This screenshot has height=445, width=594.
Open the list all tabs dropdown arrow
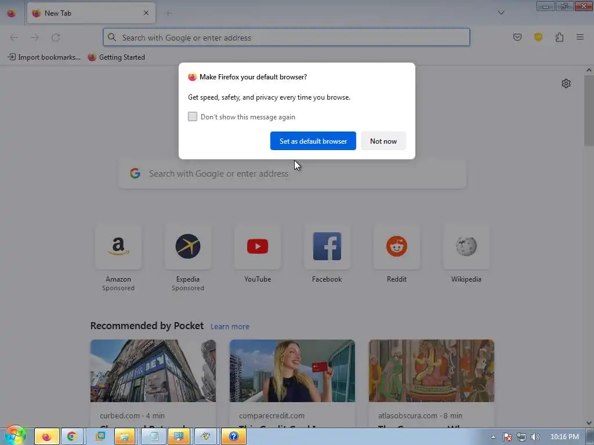tap(501, 13)
